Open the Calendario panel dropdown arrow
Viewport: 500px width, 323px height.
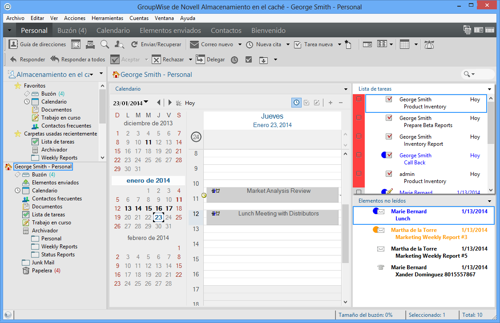[346, 89]
